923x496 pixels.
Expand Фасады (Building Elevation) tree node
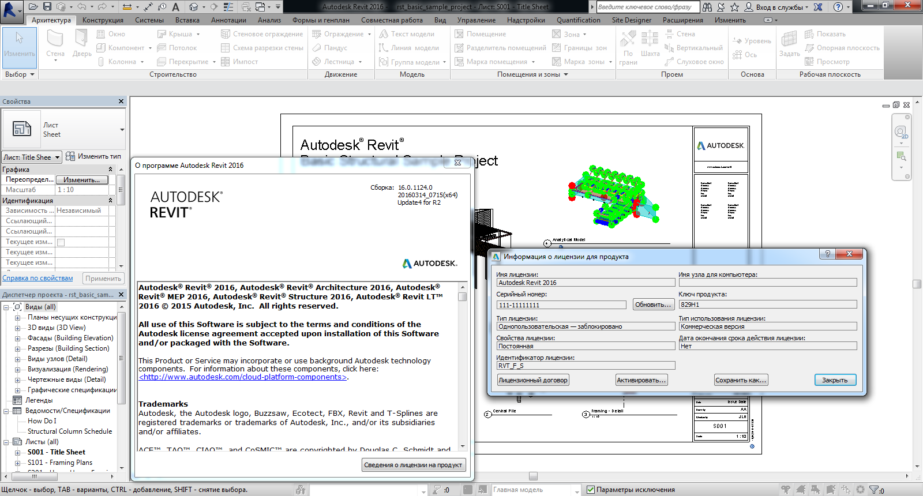pyautogui.click(x=17, y=338)
